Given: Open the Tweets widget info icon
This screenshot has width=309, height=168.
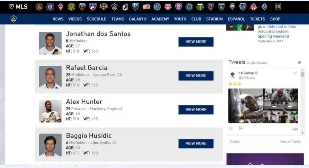Looking at the screenshot, I should coord(299,63).
